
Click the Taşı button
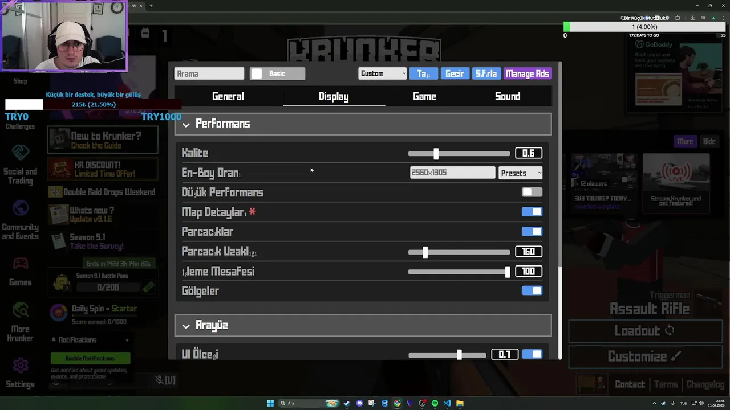[x=424, y=73]
